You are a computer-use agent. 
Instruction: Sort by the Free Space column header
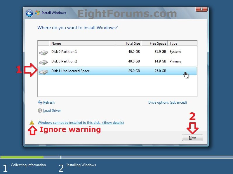click(x=154, y=43)
